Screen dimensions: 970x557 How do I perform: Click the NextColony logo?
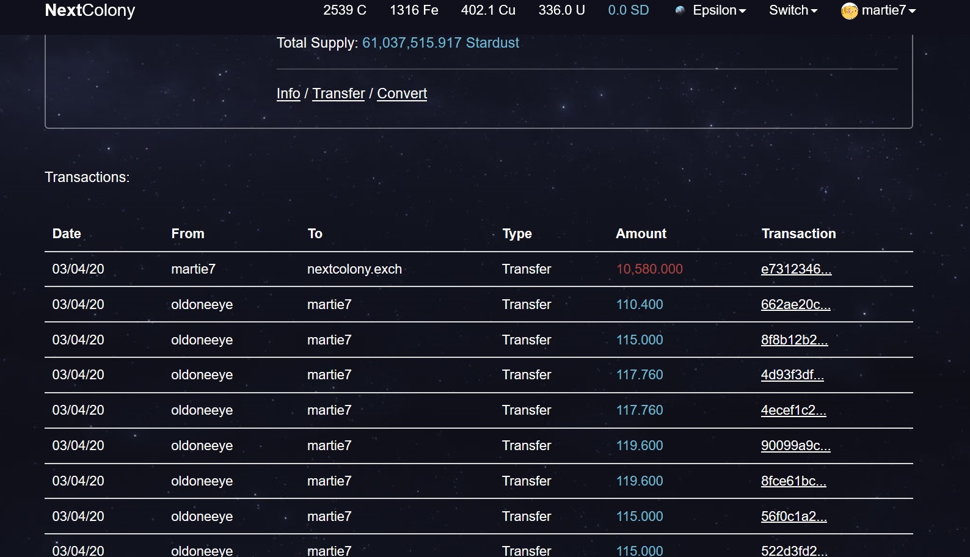(x=90, y=10)
